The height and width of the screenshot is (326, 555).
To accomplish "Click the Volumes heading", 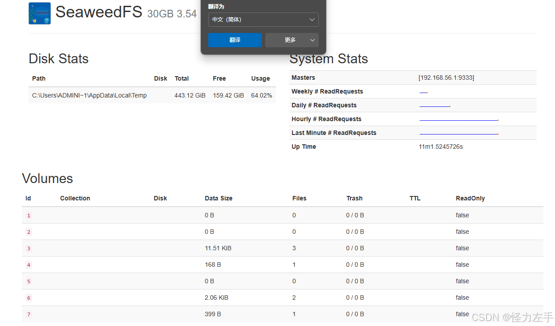I will point(47,179).
